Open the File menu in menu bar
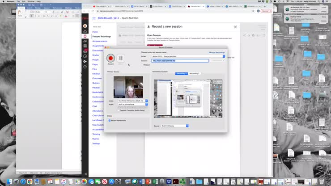Screen dimensions: 331x186 pyautogui.click(x=18, y=1)
